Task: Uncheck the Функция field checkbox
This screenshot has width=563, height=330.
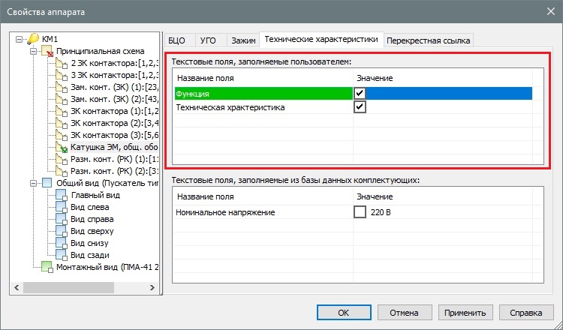Action: pyautogui.click(x=360, y=93)
